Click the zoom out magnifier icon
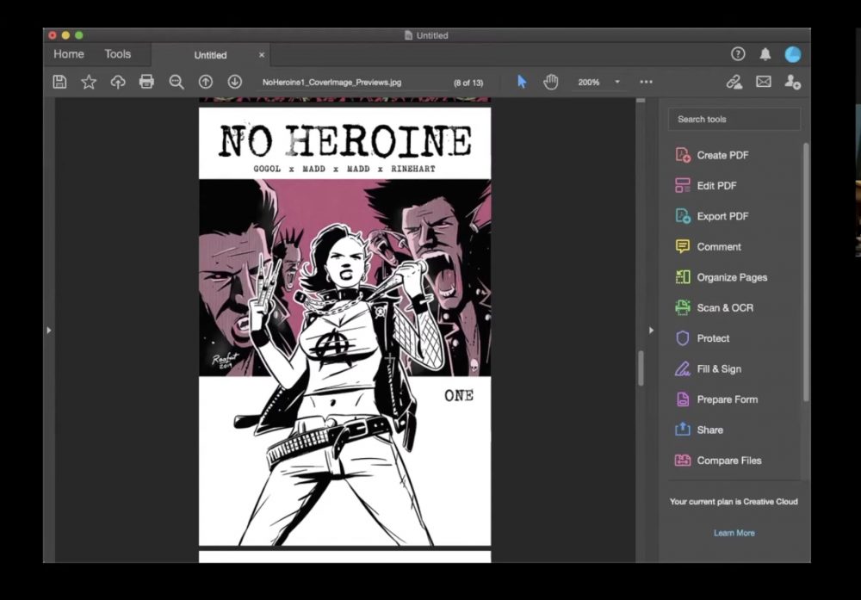Screen dimensions: 861x600 pos(177,83)
